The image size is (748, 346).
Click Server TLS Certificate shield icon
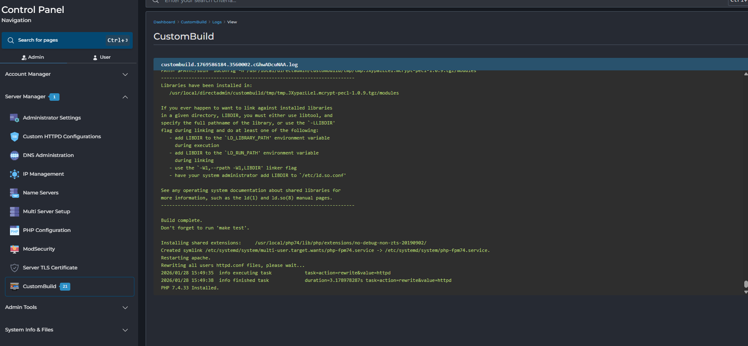(14, 268)
